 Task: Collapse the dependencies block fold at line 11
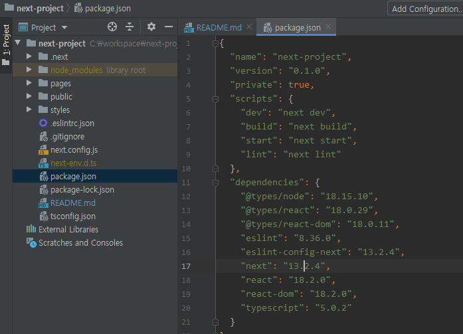[x=215, y=183]
